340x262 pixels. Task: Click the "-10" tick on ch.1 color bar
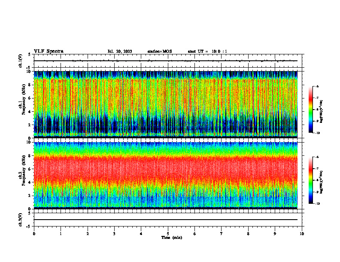click(x=317, y=133)
